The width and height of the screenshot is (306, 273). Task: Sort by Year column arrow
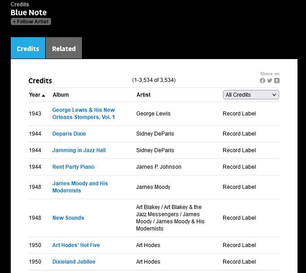click(43, 95)
